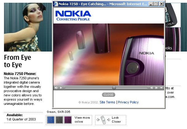Click the video progress slider knob

(x=114, y=88)
